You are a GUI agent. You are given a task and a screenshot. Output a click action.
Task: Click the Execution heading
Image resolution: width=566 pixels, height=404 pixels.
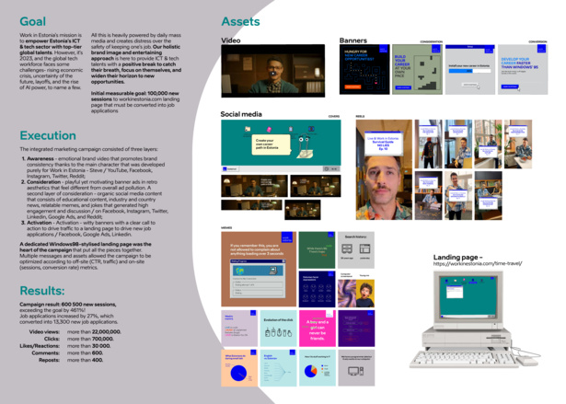pos(48,135)
